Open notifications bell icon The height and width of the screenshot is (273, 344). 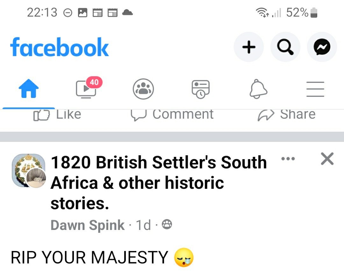(258, 89)
